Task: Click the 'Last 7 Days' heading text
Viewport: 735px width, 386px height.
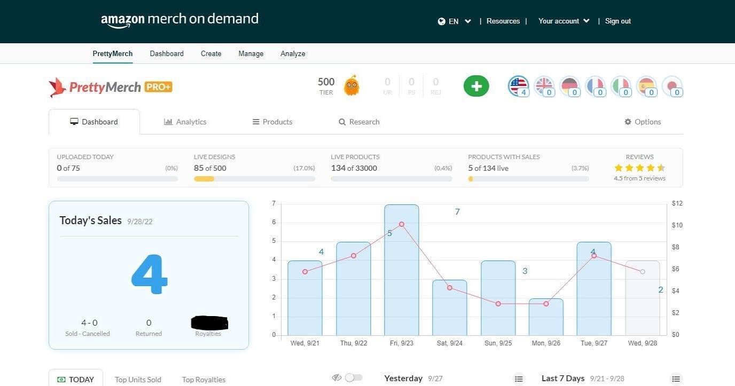Action: tap(563, 378)
